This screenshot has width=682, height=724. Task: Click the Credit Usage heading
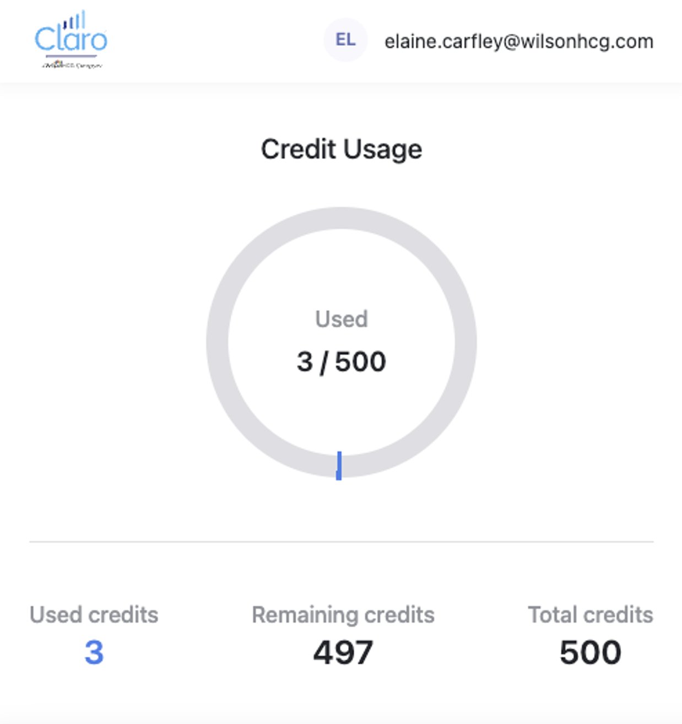(x=342, y=149)
